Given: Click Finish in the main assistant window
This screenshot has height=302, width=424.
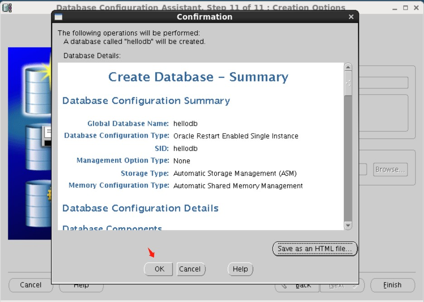Looking at the screenshot, I should (x=392, y=285).
